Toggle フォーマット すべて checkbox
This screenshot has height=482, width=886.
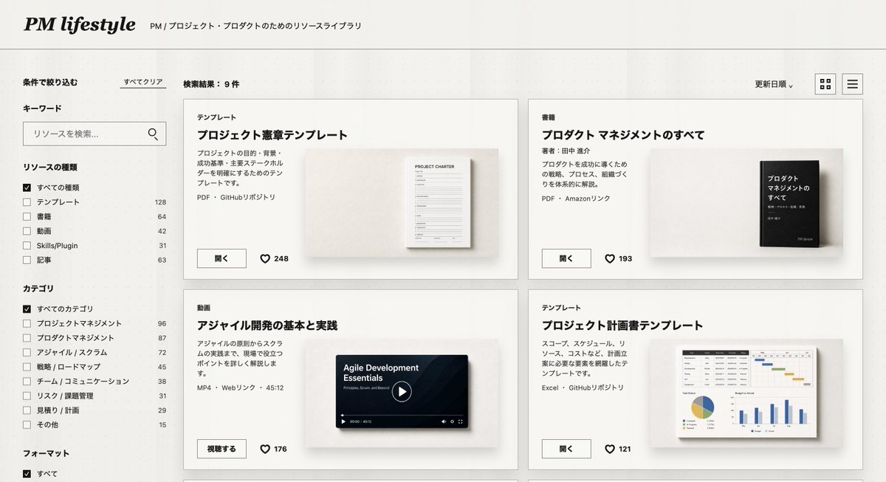tap(27, 474)
